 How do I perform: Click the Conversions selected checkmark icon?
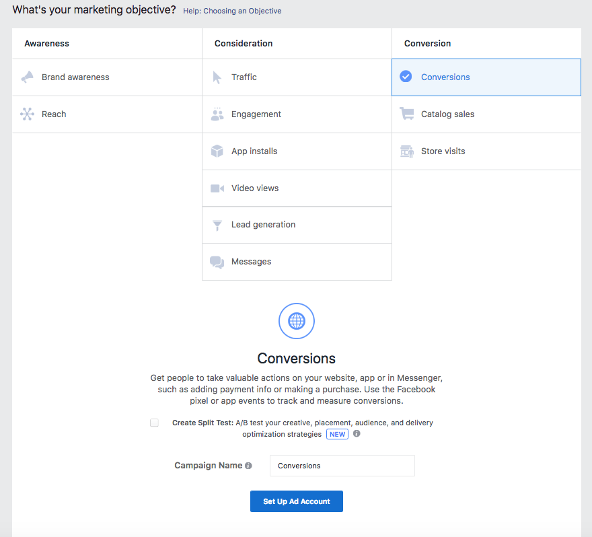(x=406, y=77)
